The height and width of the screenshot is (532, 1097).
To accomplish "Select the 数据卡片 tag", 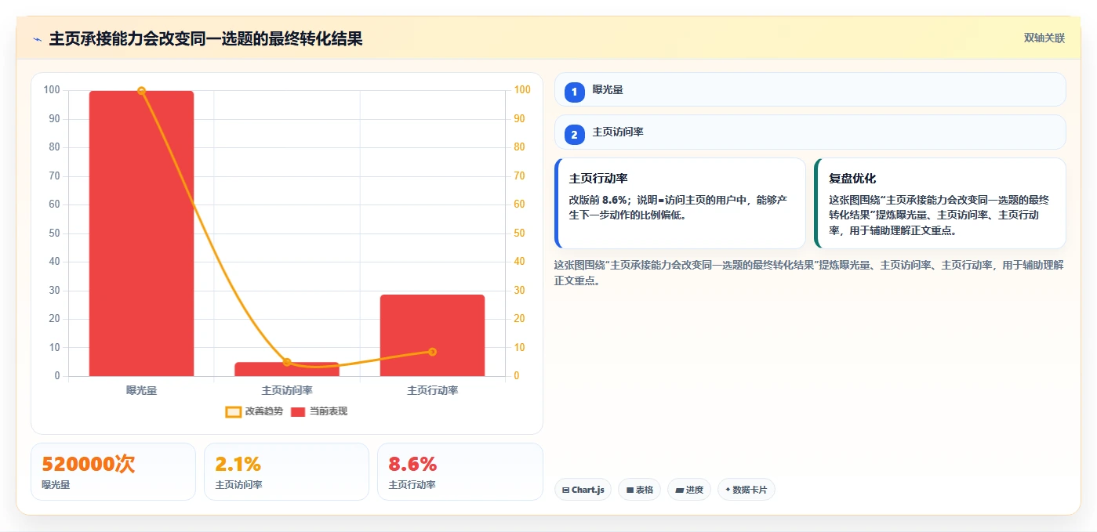I will [x=746, y=490].
